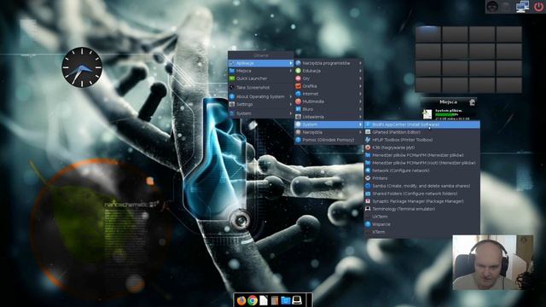
Task: Click the K3b disc burner icon
Action: 368,148
